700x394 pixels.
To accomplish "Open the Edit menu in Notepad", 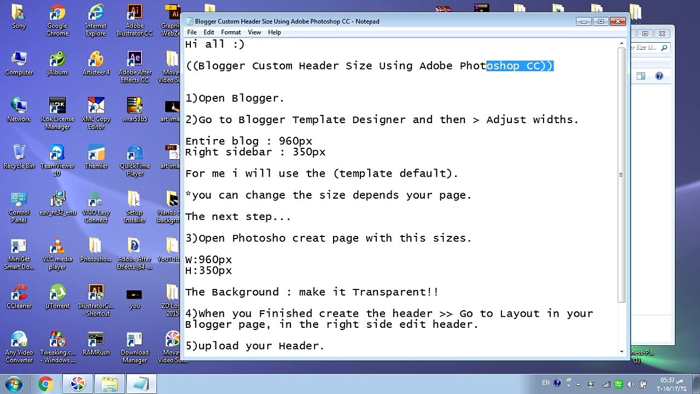I will [x=209, y=32].
